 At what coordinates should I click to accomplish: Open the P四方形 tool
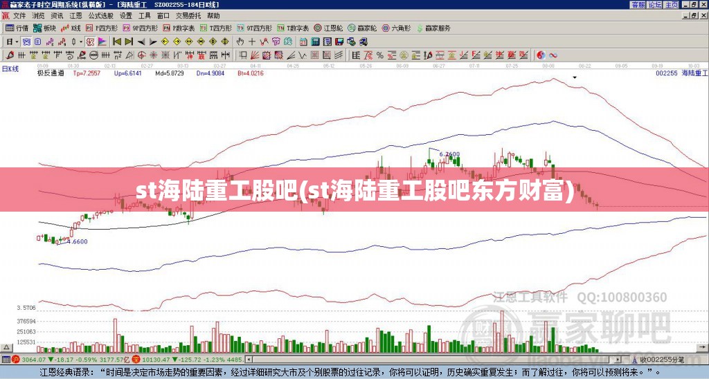click(x=101, y=28)
